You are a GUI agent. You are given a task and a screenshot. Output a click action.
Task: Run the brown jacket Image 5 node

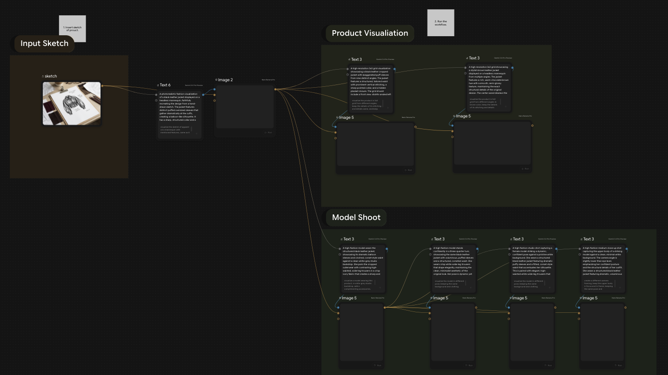[525, 169]
